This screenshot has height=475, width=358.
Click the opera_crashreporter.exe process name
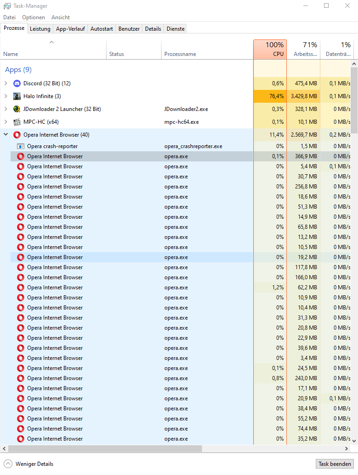click(x=193, y=146)
